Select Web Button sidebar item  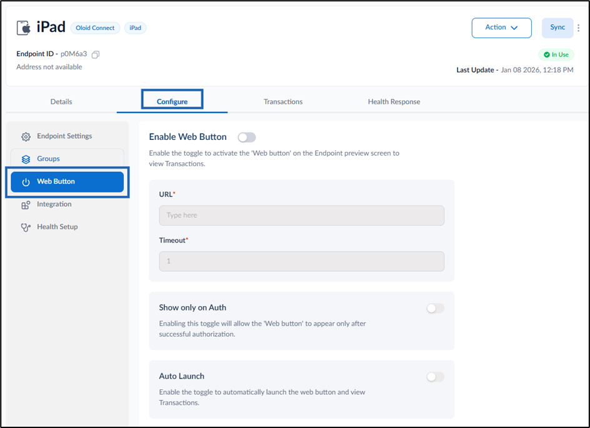(x=67, y=182)
